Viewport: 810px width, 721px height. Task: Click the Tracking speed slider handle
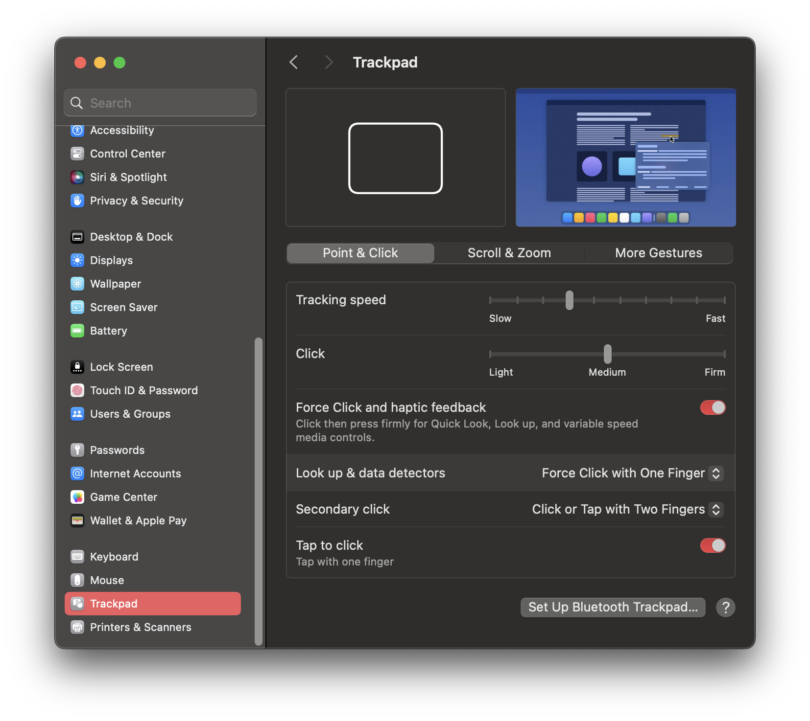point(569,300)
